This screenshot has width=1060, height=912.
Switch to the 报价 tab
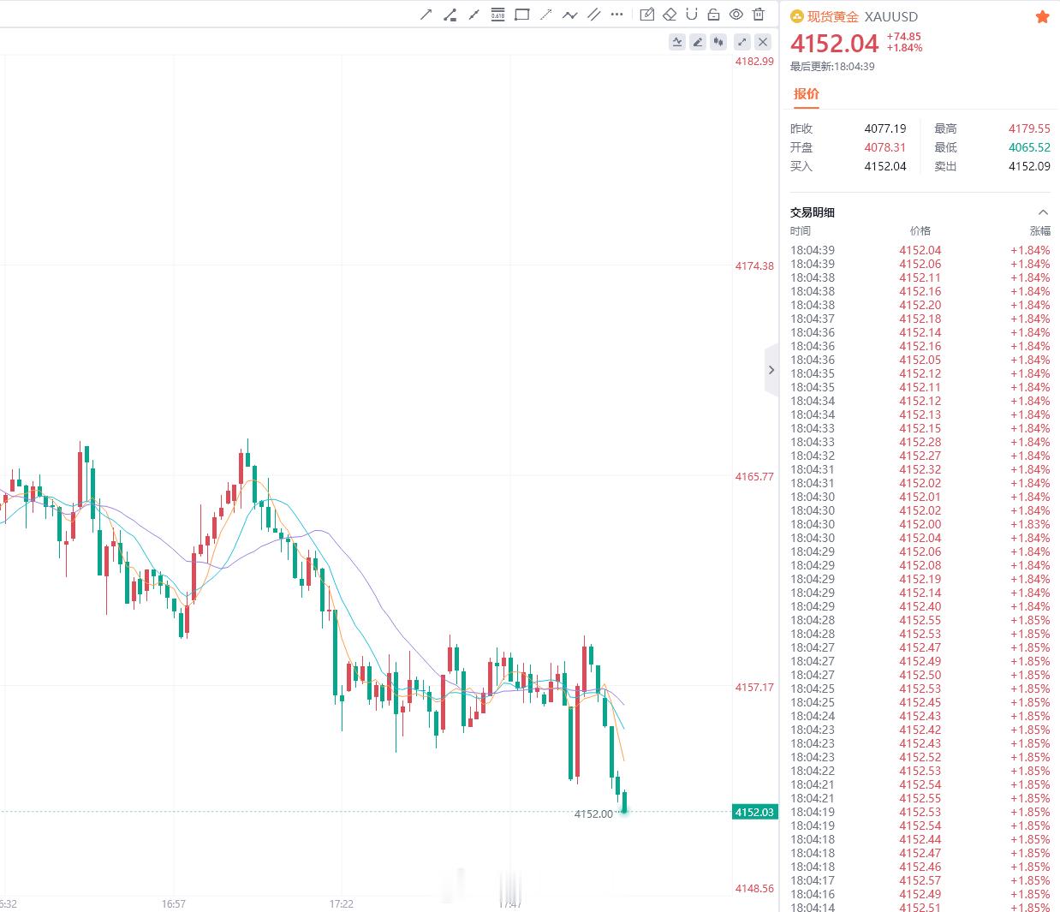point(807,94)
